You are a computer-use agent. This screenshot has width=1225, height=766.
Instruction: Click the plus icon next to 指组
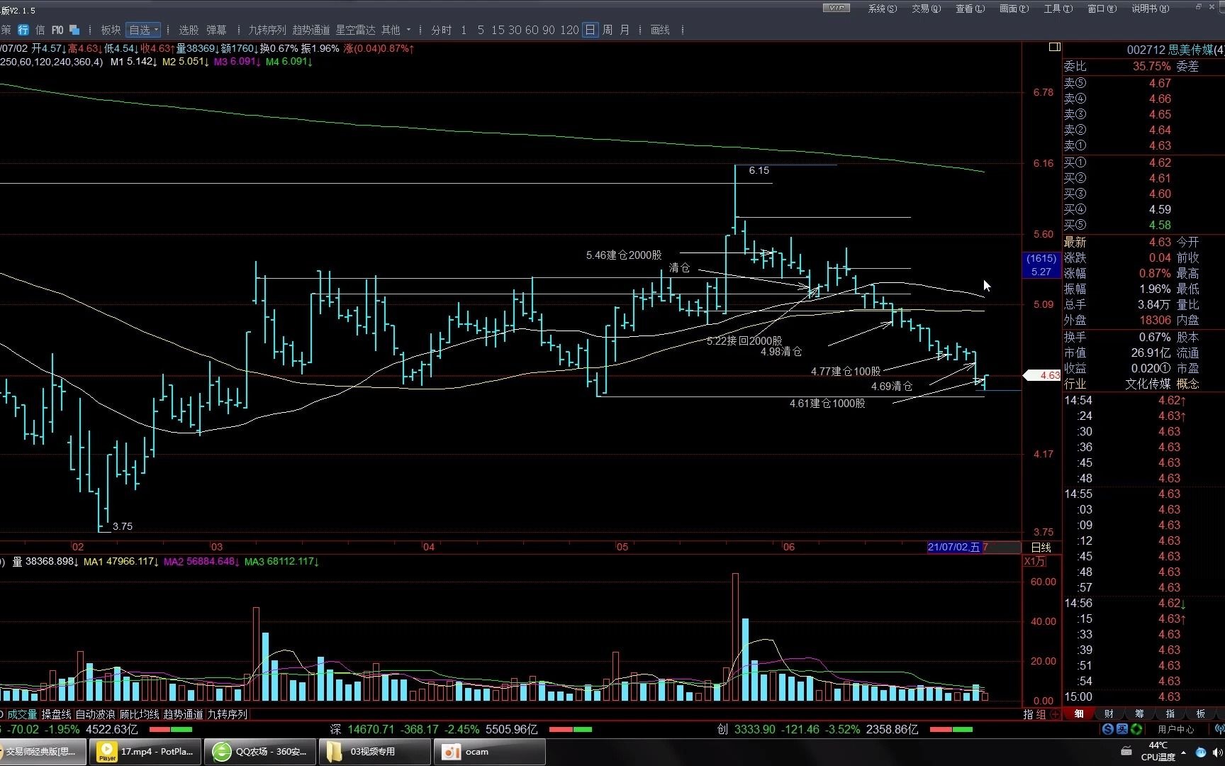click(1055, 714)
